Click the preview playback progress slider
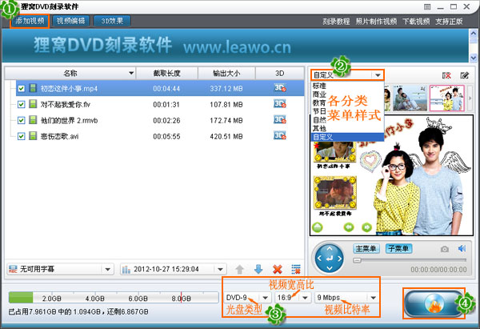Image resolution: width=480 pixels, height=329 pixels. point(410,260)
